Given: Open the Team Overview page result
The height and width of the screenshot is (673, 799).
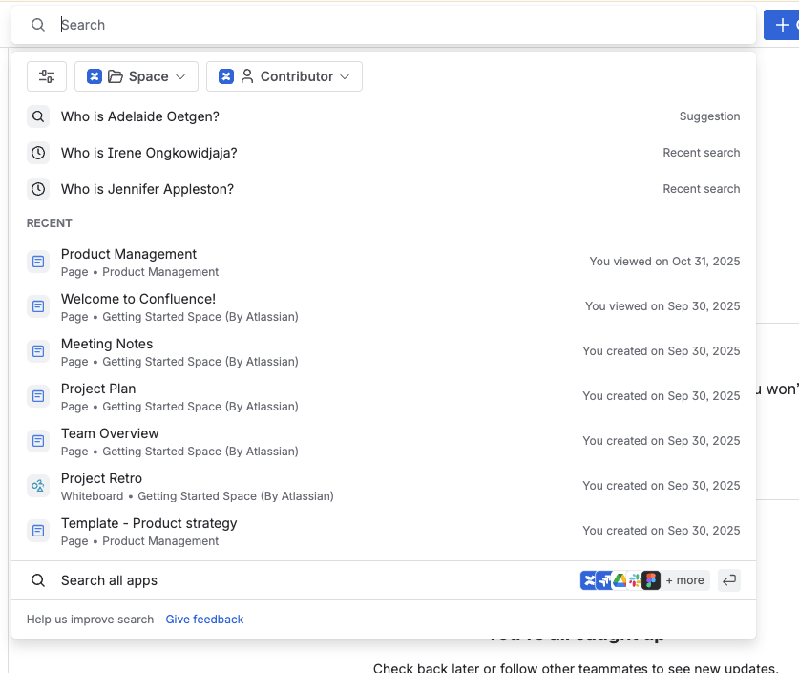Looking at the screenshot, I should [383, 441].
